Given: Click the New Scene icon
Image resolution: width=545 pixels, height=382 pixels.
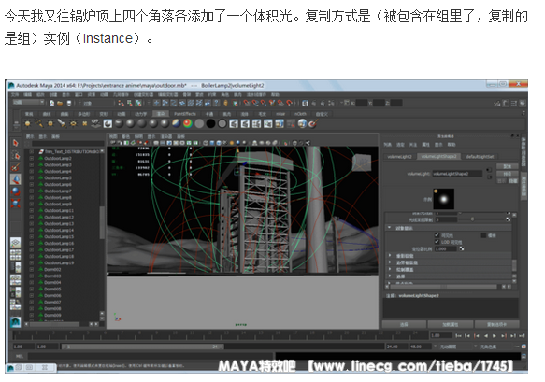Looking at the screenshot, I should [51, 103].
